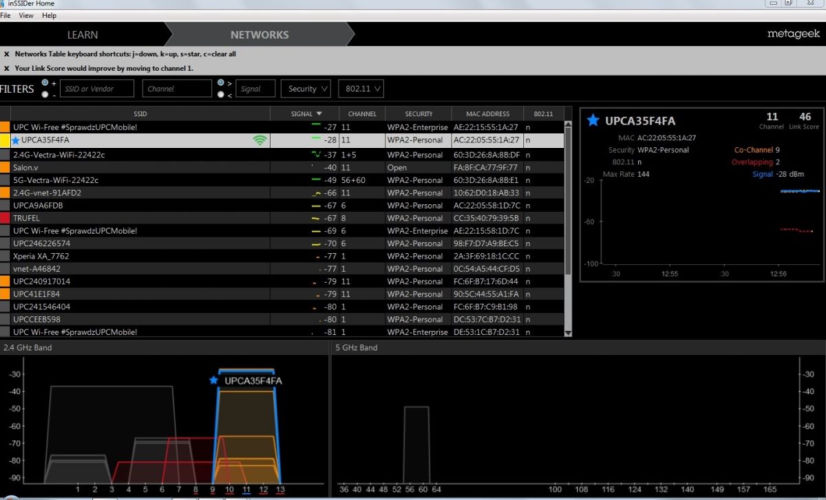The width and height of the screenshot is (826, 500).
Task: Click channel value 56+60
Action: pos(353,180)
